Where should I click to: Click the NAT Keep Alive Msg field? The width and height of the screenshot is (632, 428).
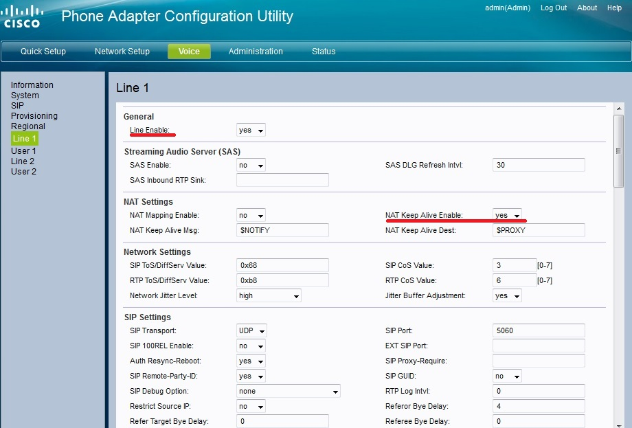[x=282, y=231]
